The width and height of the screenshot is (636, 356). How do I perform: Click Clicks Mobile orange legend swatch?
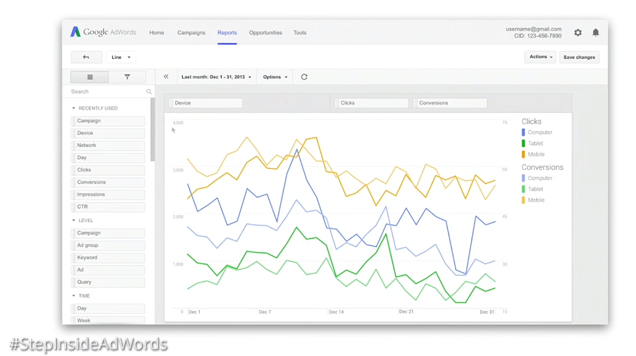point(523,154)
